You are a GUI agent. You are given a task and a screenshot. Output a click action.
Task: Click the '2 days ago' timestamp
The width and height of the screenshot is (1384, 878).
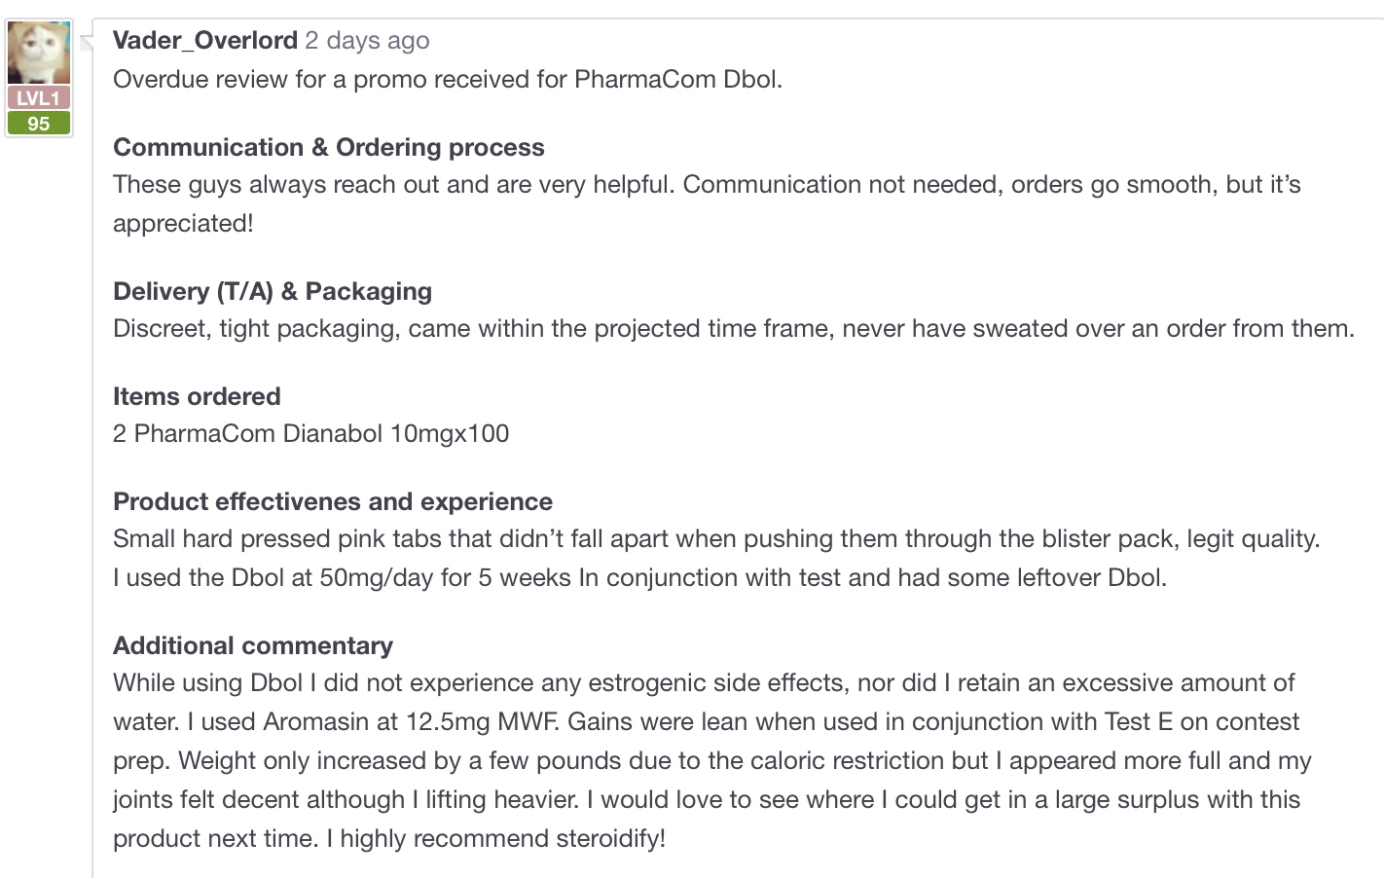click(367, 40)
